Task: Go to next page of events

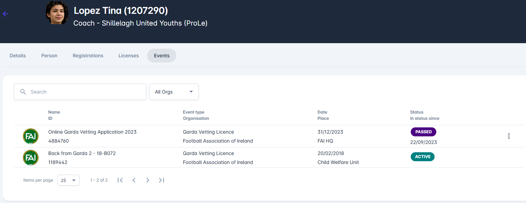Action: [x=148, y=180]
